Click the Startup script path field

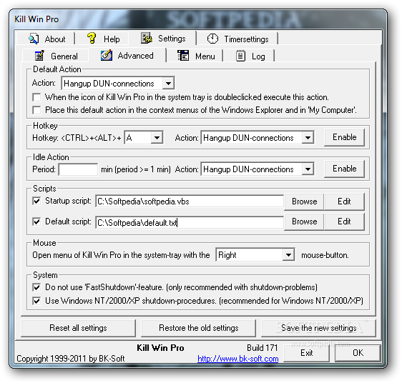tap(190, 202)
